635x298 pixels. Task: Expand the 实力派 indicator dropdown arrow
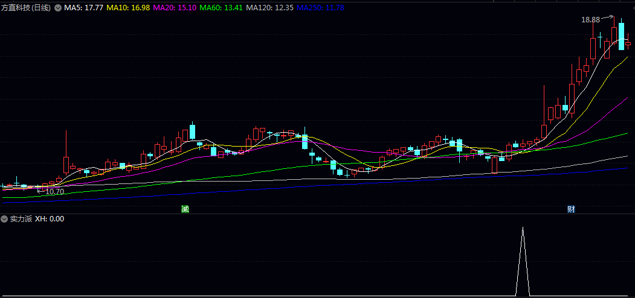pos(4,219)
